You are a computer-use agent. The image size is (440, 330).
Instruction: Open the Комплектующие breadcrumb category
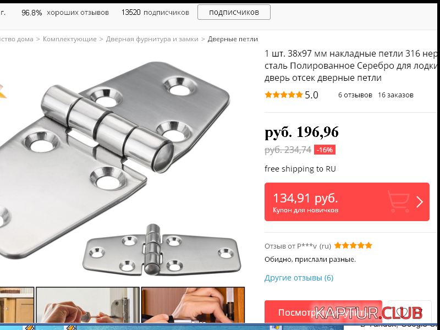70,39
